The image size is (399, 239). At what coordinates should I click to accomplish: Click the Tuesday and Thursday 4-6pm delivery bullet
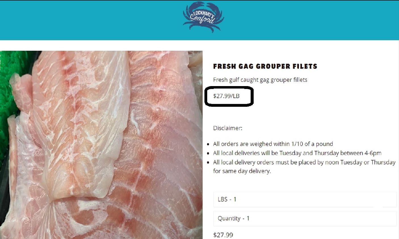click(297, 153)
